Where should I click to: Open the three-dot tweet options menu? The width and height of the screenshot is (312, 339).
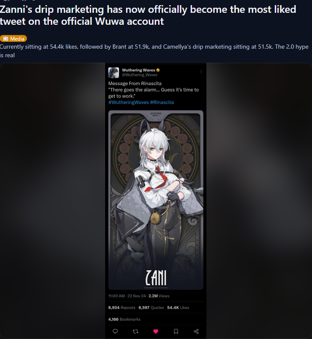coord(201,72)
